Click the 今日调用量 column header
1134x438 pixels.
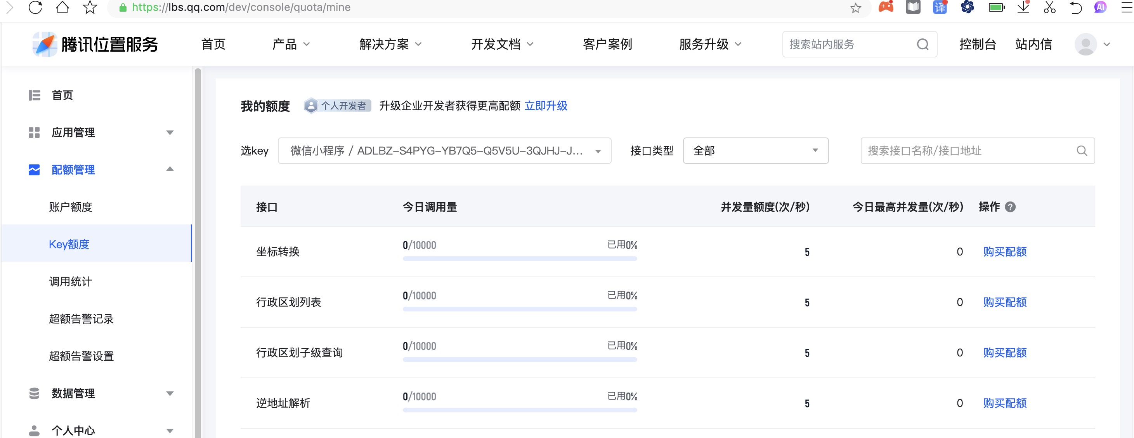pyautogui.click(x=430, y=207)
